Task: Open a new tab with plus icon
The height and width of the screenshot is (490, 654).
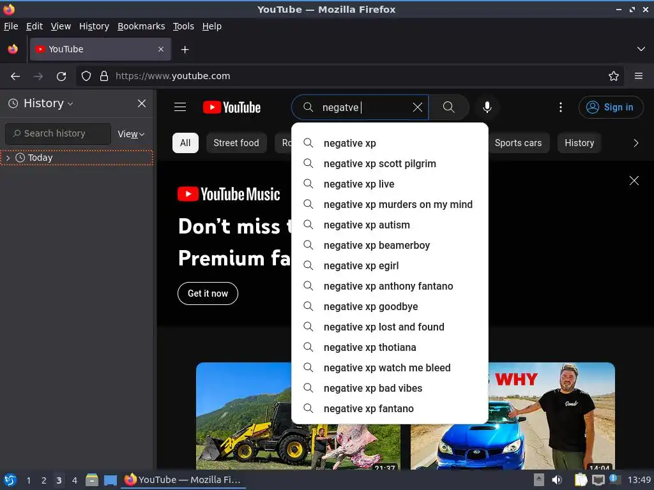Action: [185, 50]
